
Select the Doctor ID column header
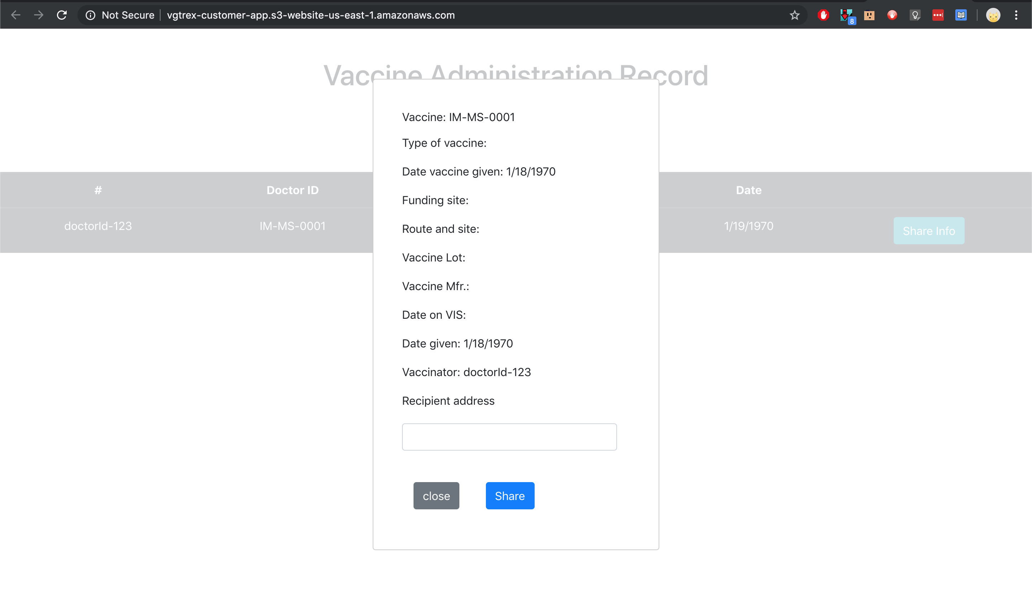[292, 190]
